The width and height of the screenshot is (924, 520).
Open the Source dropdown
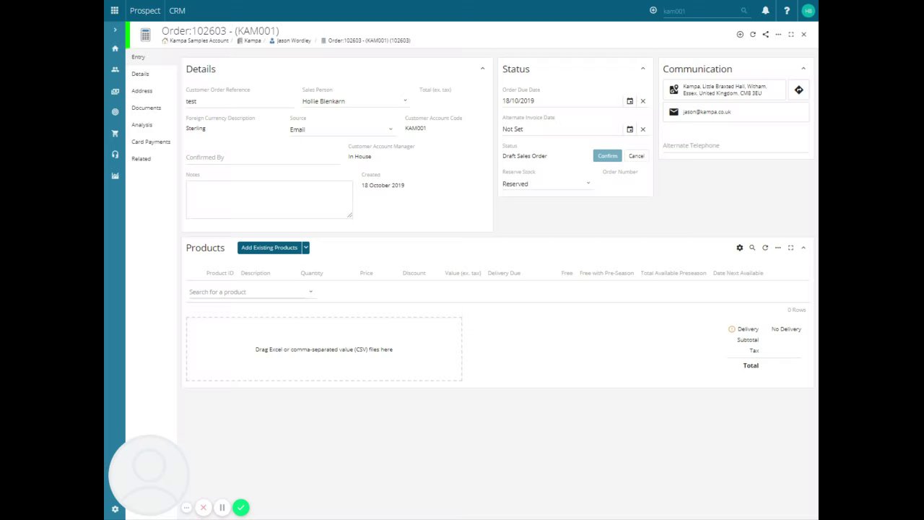[x=342, y=129]
